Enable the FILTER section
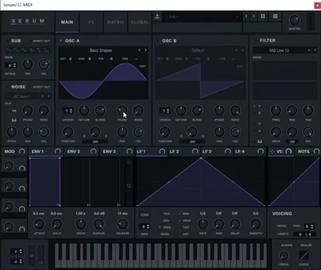The image size is (321, 270). [255, 40]
